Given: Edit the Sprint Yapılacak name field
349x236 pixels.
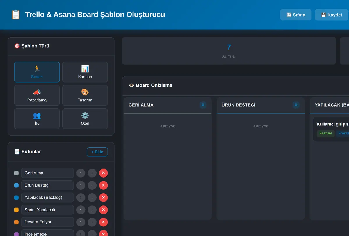Looking at the screenshot, I should [x=47, y=210].
